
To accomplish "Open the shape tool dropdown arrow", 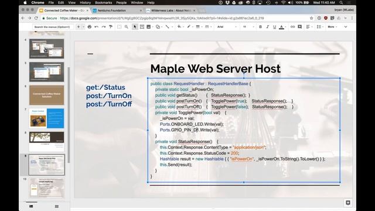I will [x=162, y=27].
